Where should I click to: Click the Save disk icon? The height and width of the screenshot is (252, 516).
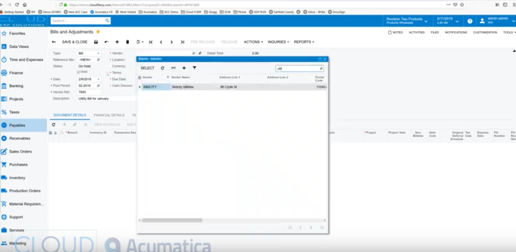coord(96,42)
